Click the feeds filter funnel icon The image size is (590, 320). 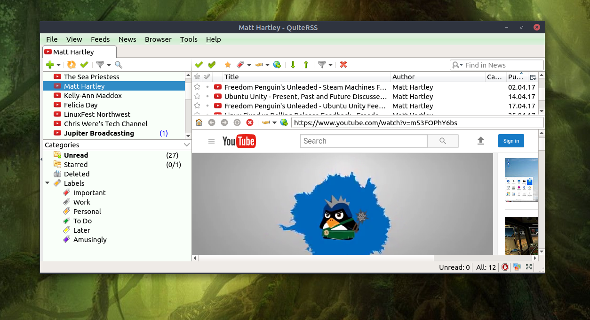100,65
